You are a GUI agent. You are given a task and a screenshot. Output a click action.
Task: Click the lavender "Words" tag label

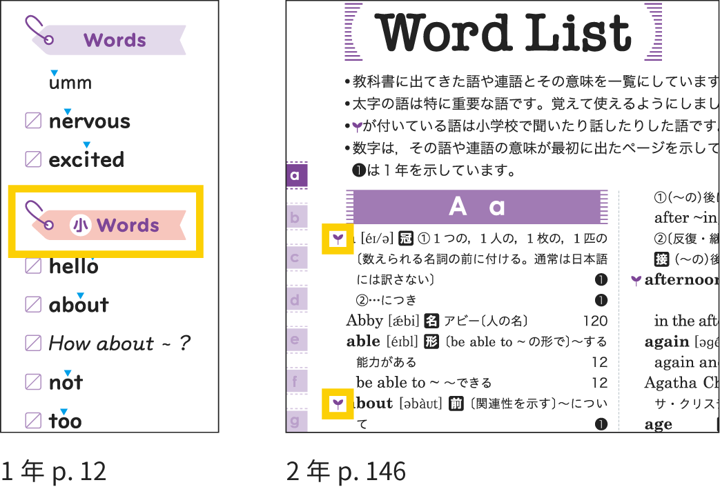click(115, 40)
